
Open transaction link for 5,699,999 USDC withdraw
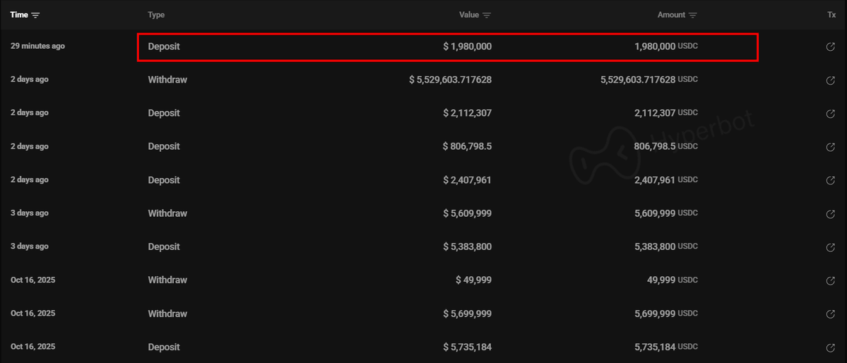(x=831, y=314)
